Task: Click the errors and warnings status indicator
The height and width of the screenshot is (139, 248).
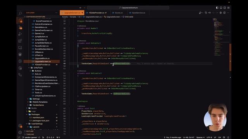Action: coord(50,137)
